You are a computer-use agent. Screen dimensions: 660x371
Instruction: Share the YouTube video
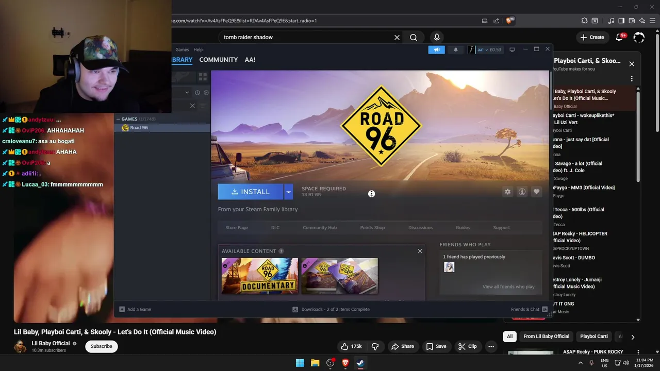click(402, 346)
